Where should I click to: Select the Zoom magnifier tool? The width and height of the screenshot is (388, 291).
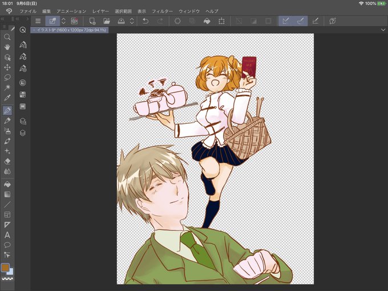click(7, 37)
